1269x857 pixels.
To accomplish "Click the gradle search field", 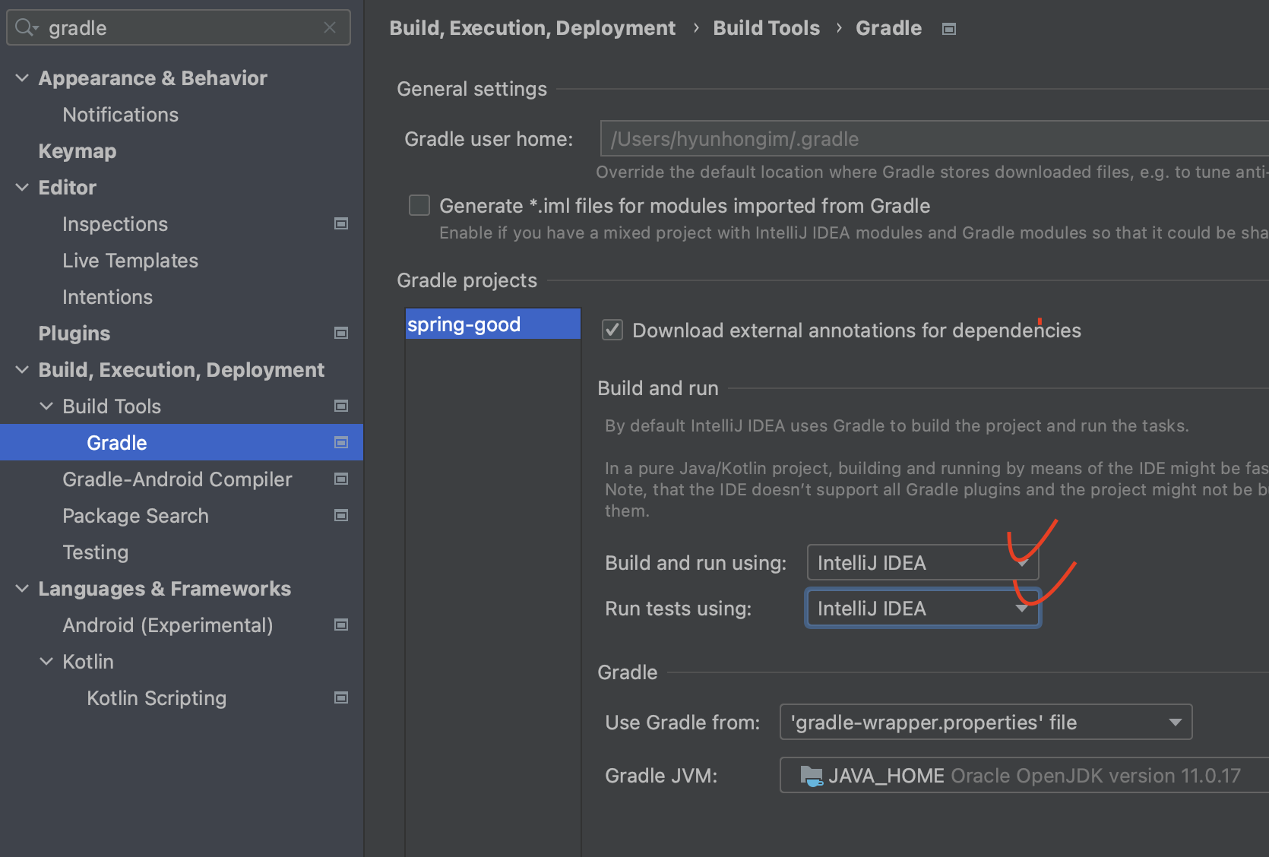I will click(x=179, y=28).
